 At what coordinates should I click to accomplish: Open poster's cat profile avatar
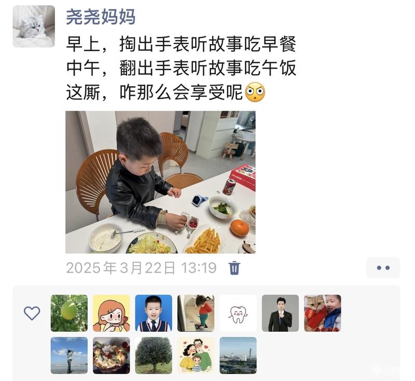pyautogui.click(x=34, y=26)
